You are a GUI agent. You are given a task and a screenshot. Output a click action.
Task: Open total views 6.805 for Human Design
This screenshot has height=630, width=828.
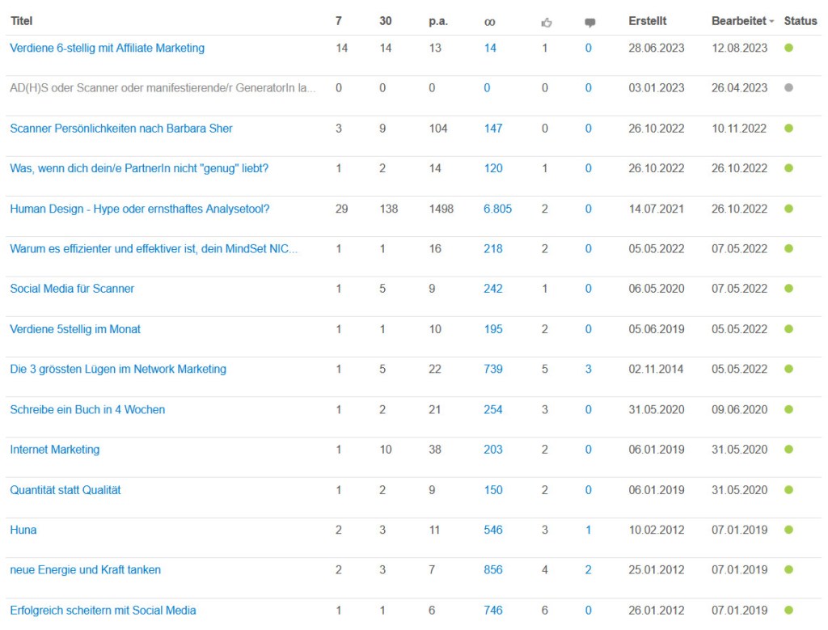click(x=497, y=209)
